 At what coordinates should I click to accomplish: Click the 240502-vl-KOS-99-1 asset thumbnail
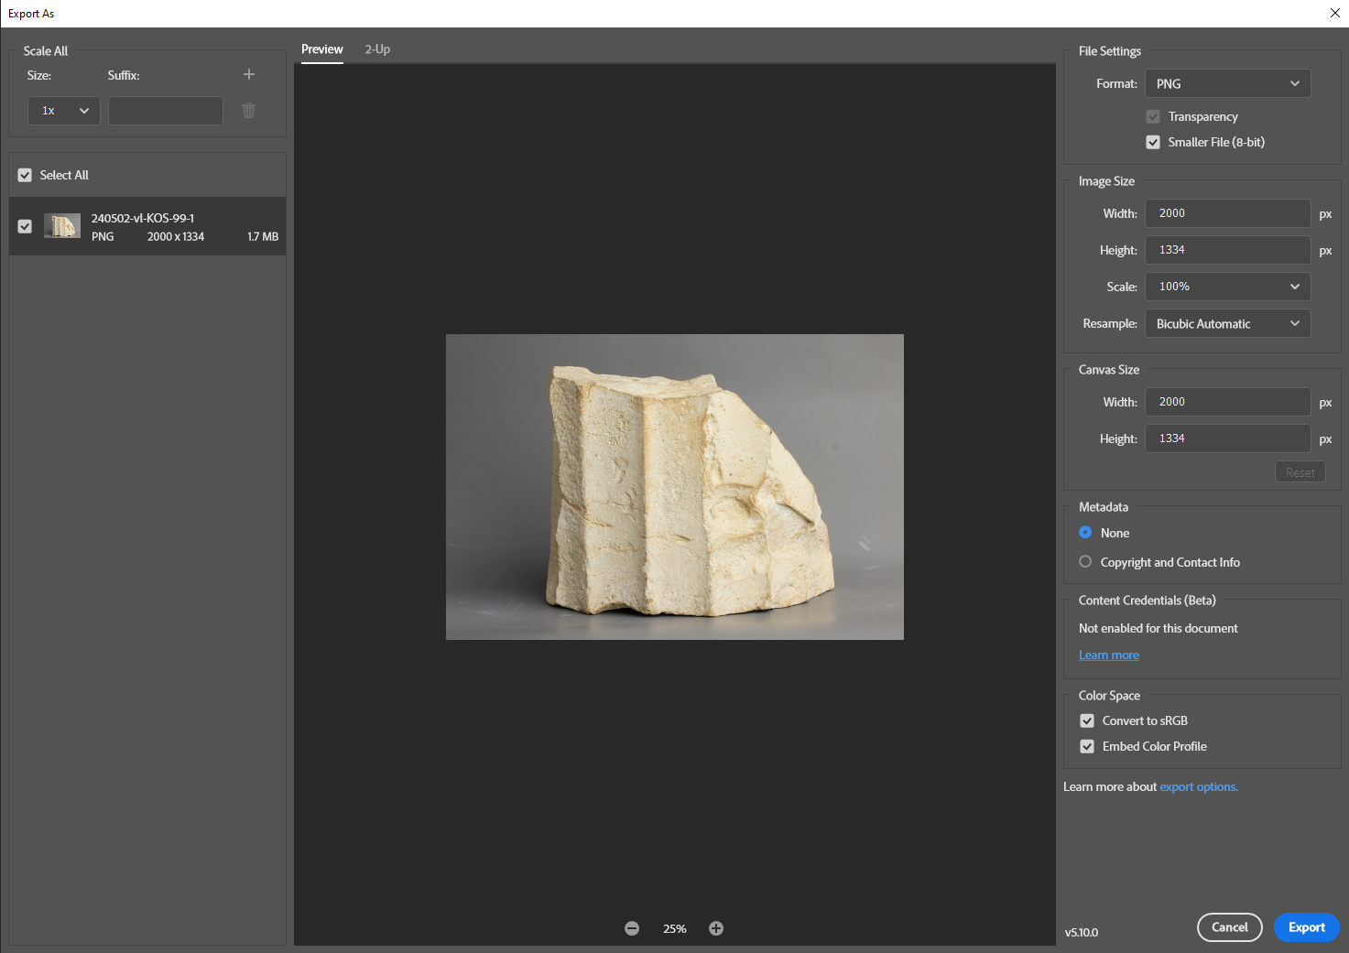[x=62, y=226]
